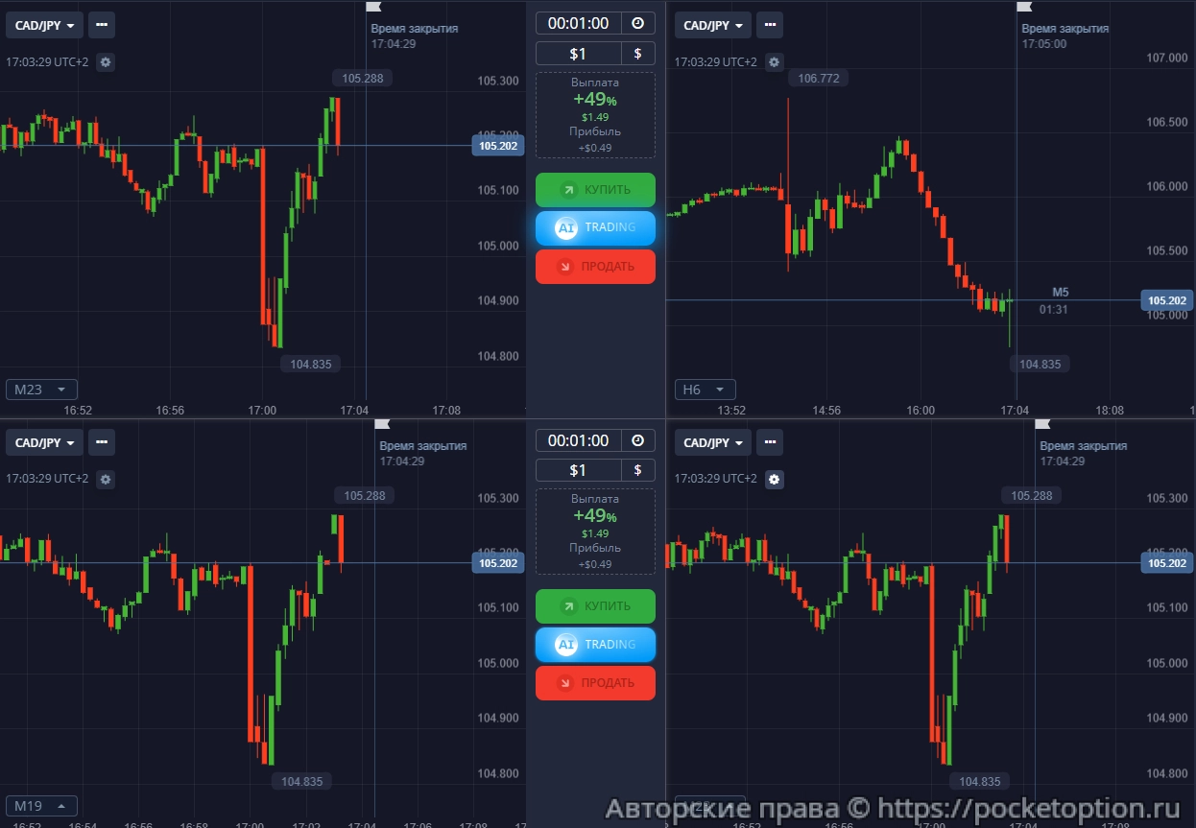Click the settings gear in bottom-left chart

(x=106, y=479)
